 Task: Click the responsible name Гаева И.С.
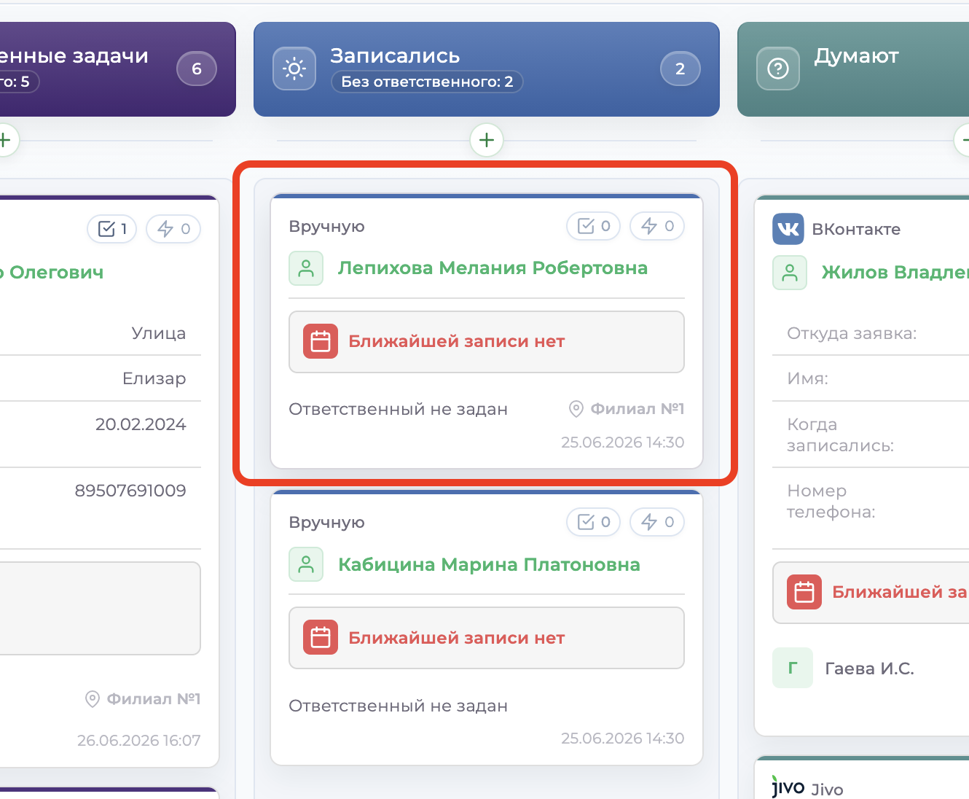tap(869, 669)
